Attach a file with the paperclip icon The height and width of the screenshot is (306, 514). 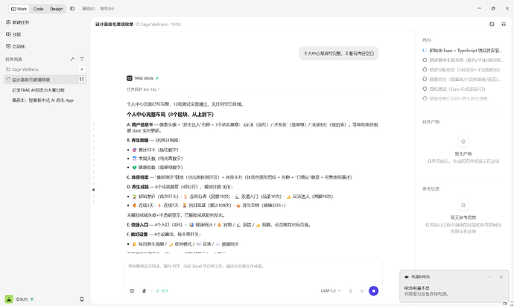(x=144, y=291)
